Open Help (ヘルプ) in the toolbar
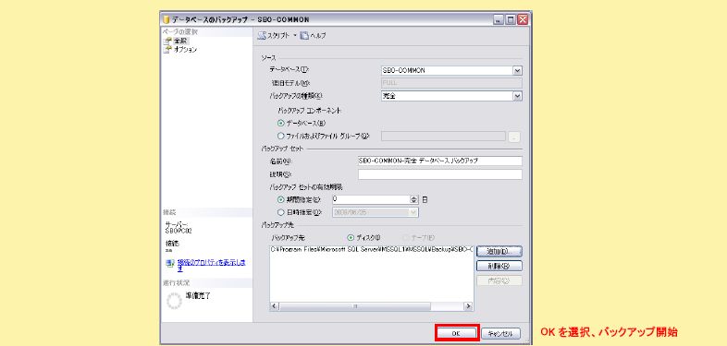The width and height of the screenshot is (727, 346). (x=313, y=35)
